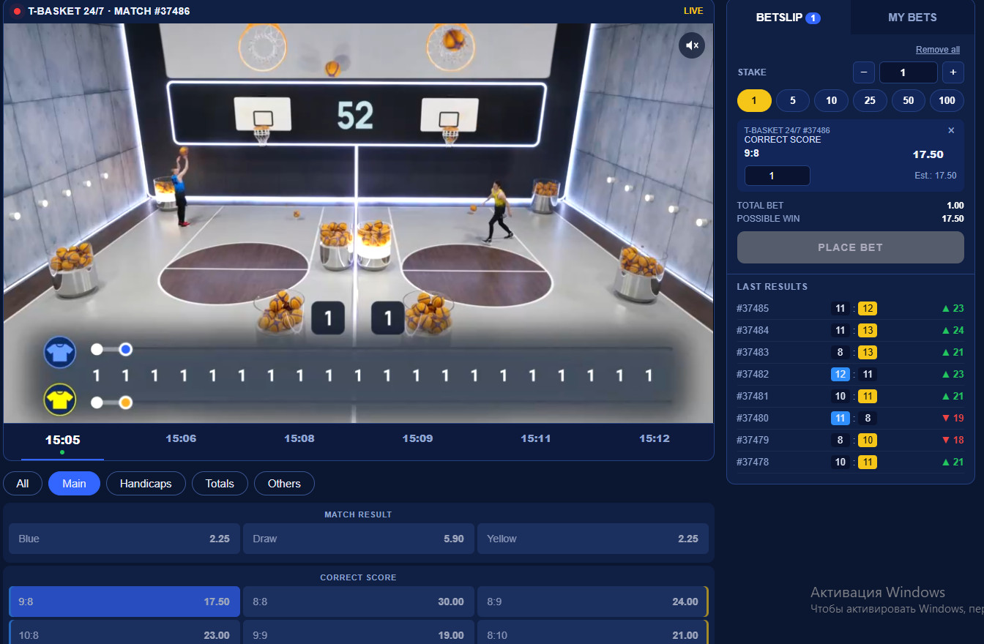Open the Betslip tab
This screenshot has width=984, height=644.
point(789,18)
